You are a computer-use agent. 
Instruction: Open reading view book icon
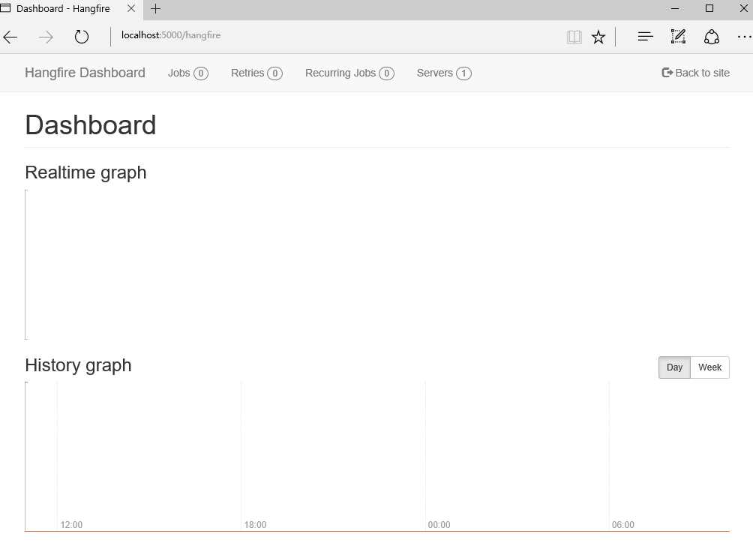pos(574,37)
